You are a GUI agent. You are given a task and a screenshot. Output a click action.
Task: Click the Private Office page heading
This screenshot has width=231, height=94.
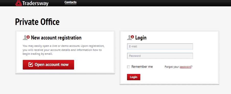tap(37, 22)
